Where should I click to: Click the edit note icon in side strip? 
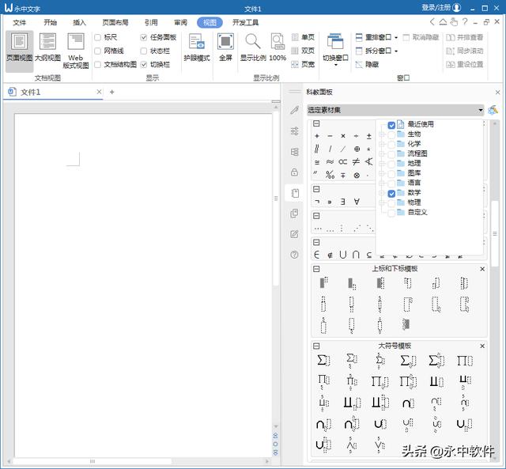coord(294,234)
